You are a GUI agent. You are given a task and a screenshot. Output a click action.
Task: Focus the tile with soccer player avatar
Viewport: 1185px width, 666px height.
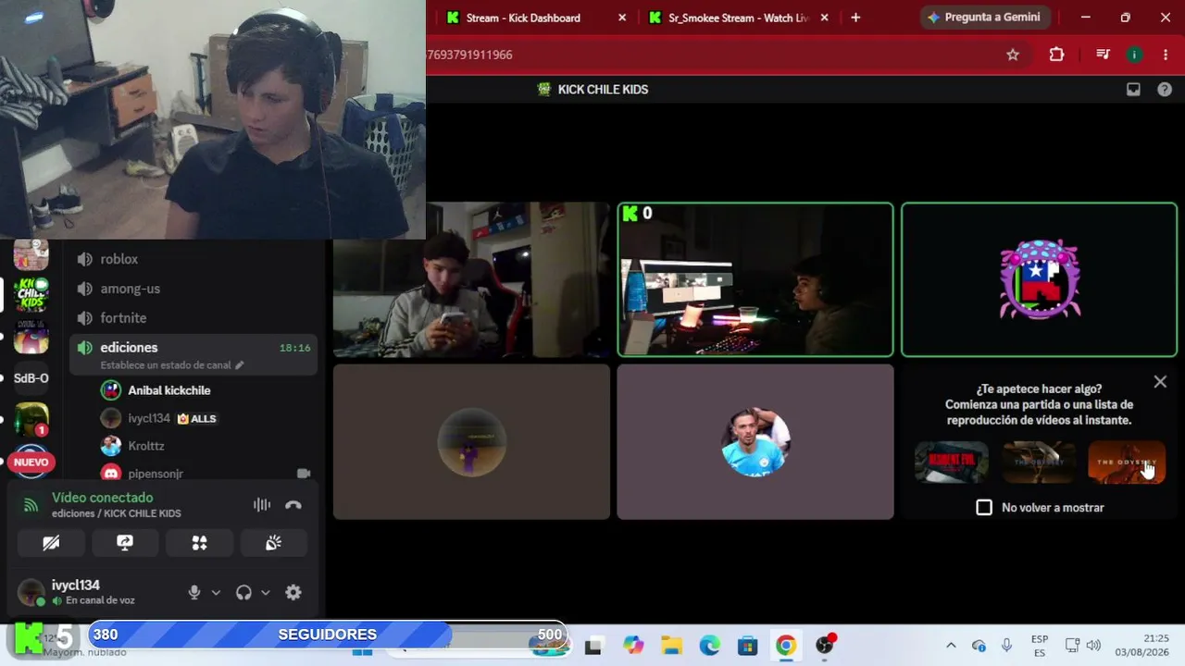pos(755,442)
